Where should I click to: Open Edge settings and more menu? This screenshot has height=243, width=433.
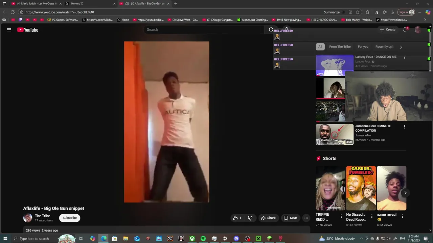pyautogui.click(x=419, y=12)
